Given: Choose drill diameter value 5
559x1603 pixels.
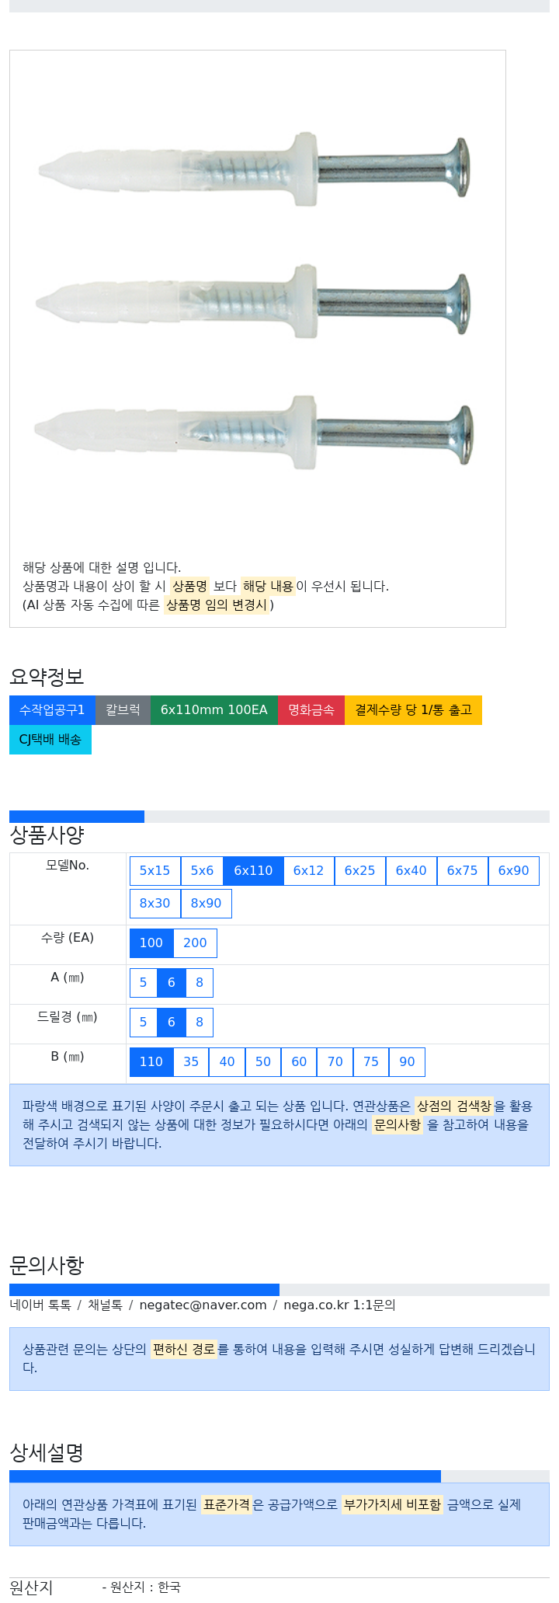Looking at the screenshot, I should coord(143,1023).
